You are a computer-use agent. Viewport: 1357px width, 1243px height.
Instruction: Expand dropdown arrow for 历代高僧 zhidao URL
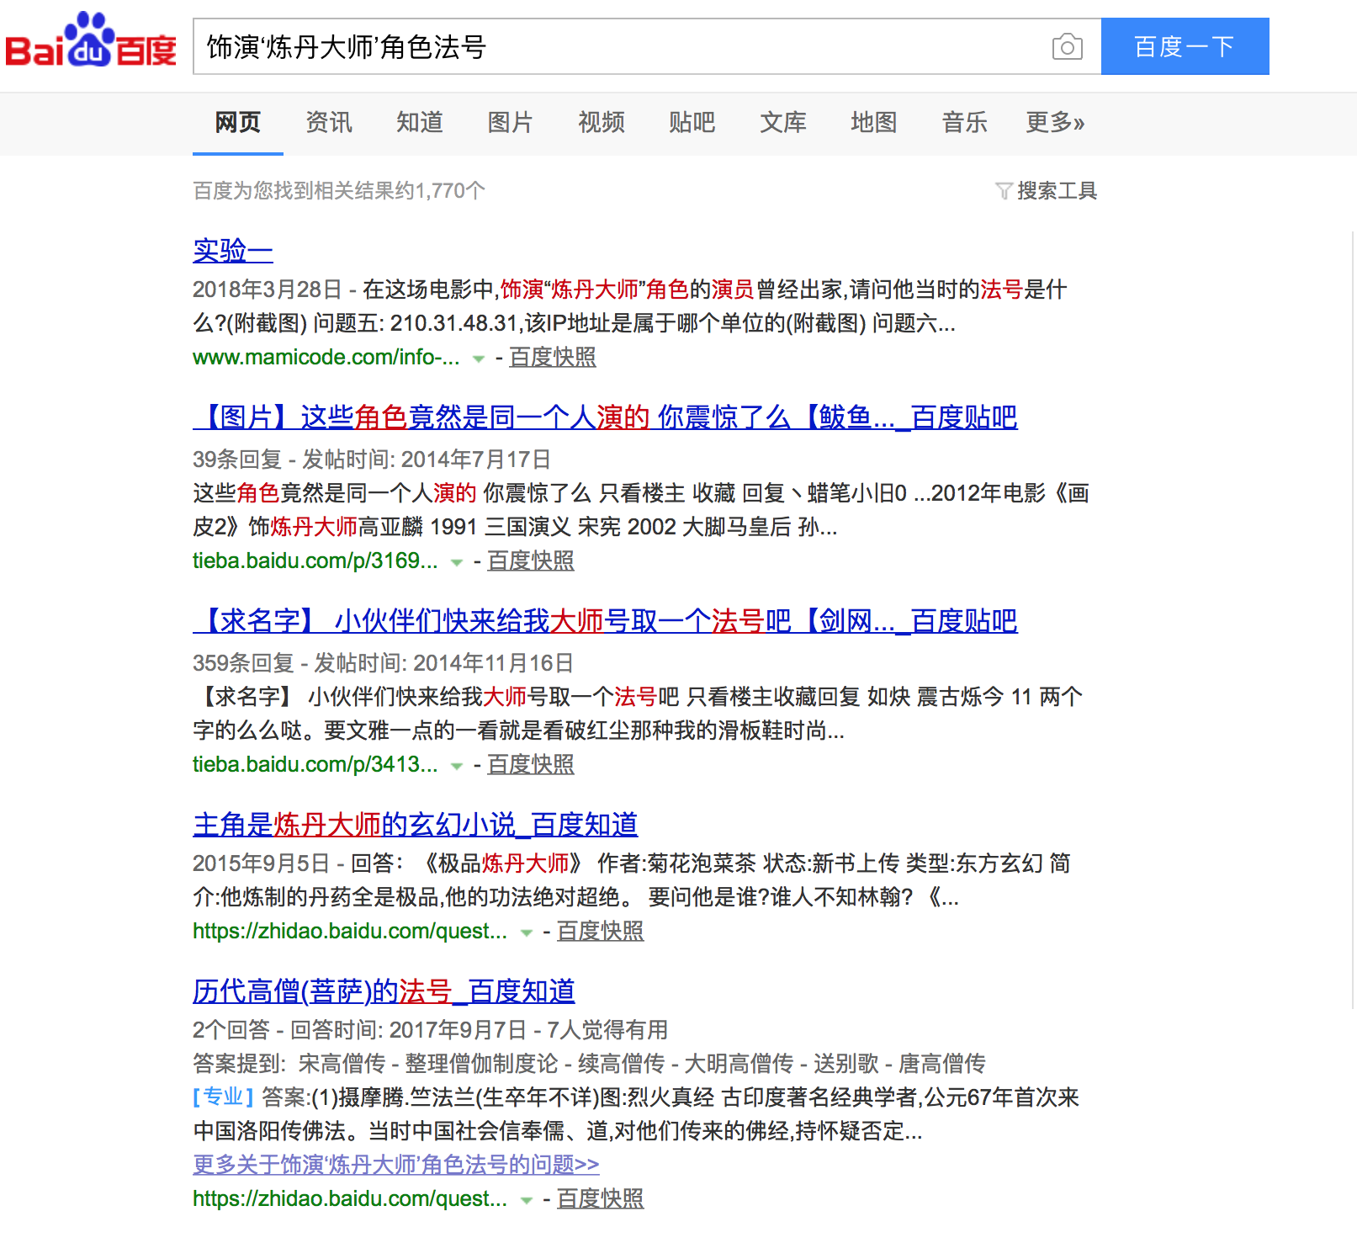pos(527,1200)
